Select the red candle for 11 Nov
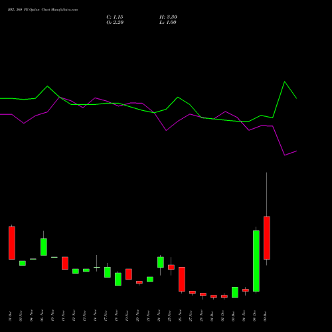 point(65,263)
